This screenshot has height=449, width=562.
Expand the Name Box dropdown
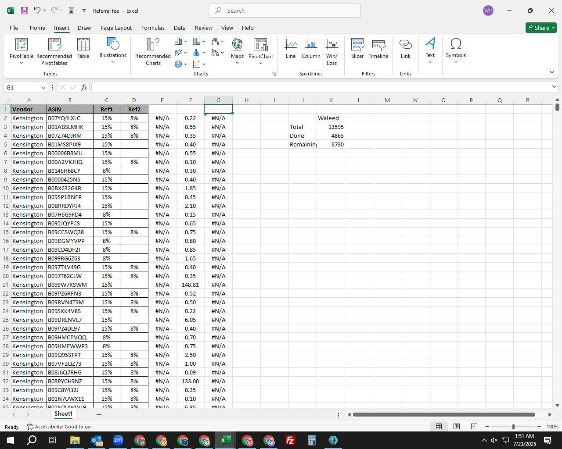[x=43, y=88]
